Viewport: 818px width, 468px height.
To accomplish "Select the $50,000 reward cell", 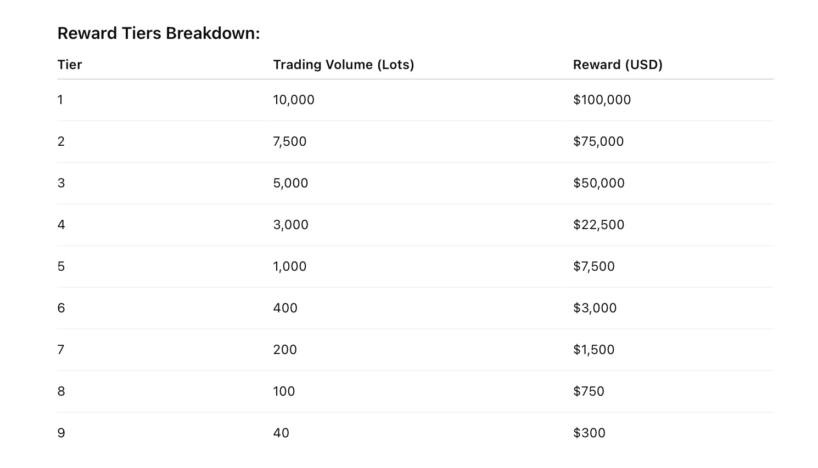I will coord(599,183).
